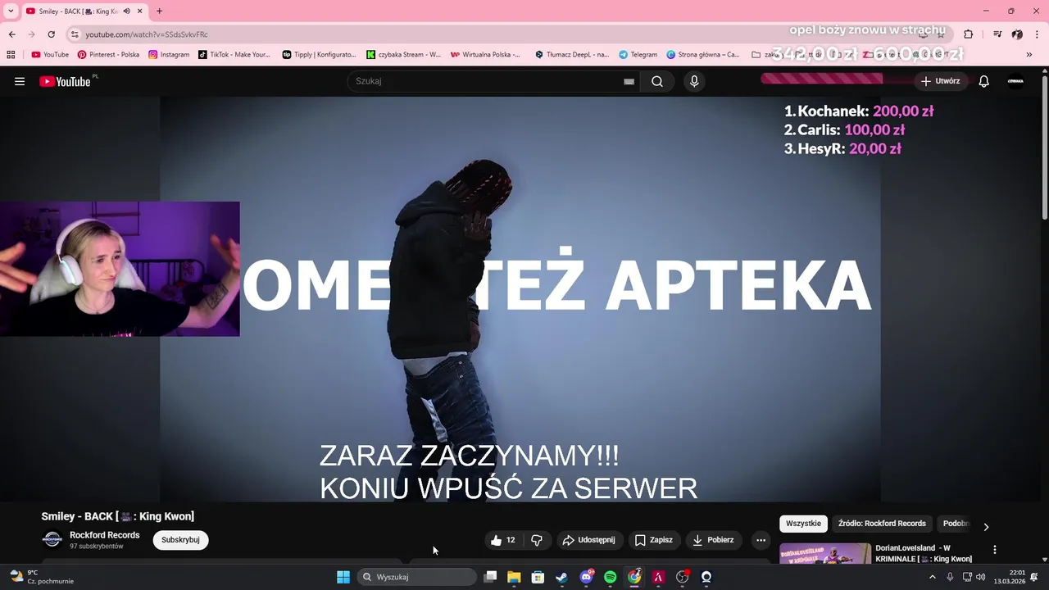Open the Instagram bookmark
Screen dimensions: 1049x590
coord(169,55)
